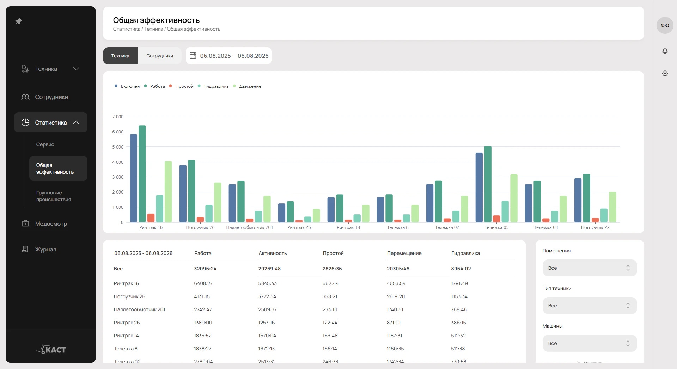
Task: Click the Ричтрак 16 Работа bar in chart
Action: [142, 174]
